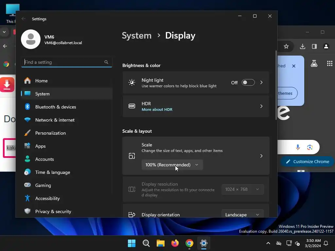335x251 pixels.
Task: Toggle the Night light switch
Action: 248,82
